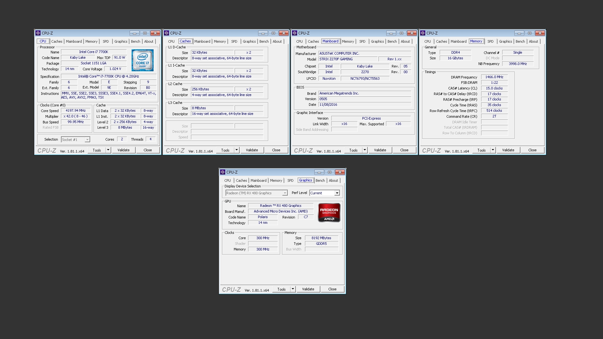Click the Intel Core i7 logo badge
This screenshot has height=339, width=603.
pos(142,60)
